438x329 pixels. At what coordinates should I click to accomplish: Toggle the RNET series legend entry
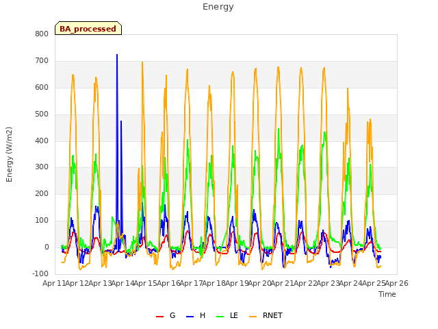(266, 315)
